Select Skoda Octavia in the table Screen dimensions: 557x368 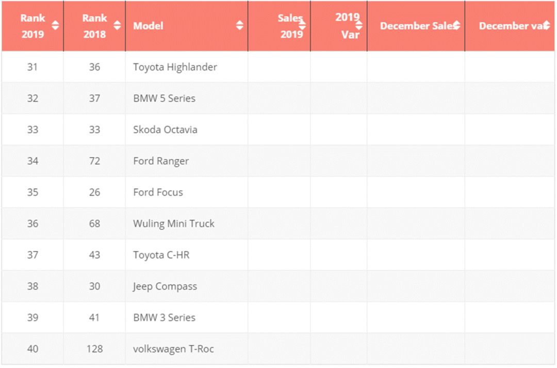point(165,130)
